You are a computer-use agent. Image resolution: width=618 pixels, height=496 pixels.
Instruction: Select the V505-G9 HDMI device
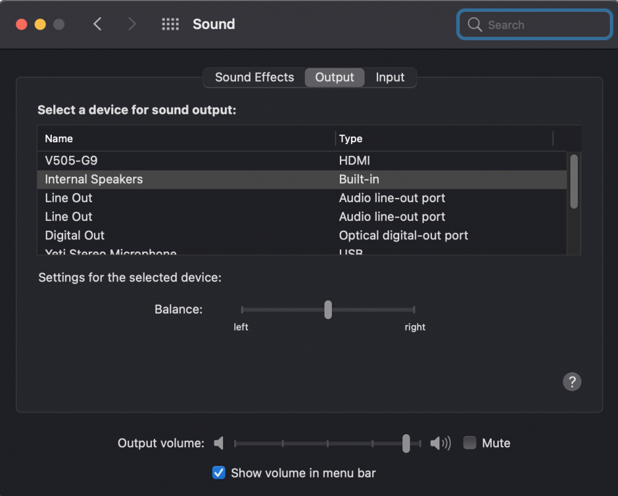pos(302,160)
